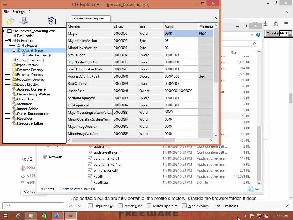Select the Identifier tool
293x220 pixels.
point(24,104)
